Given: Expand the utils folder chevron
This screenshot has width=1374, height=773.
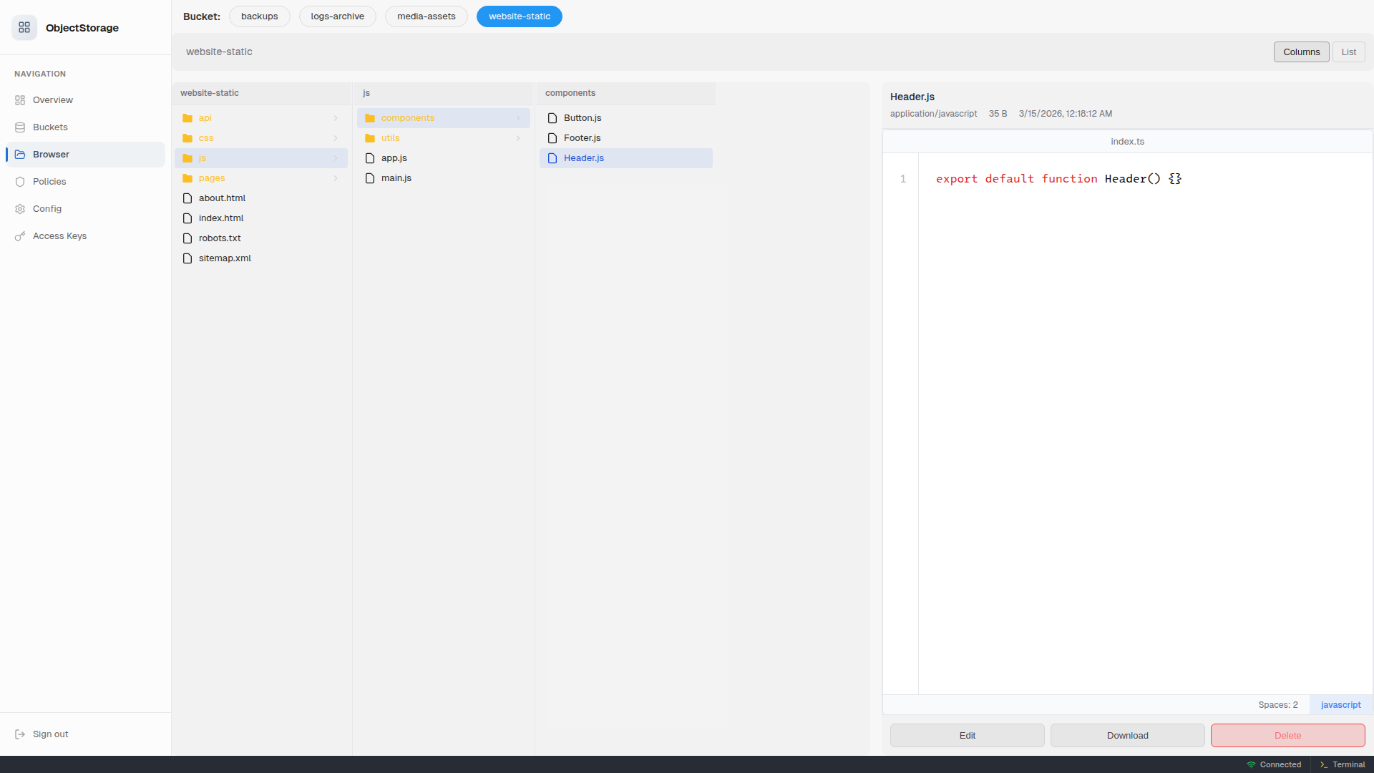Looking at the screenshot, I should pyautogui.click(x=518, y=138).
